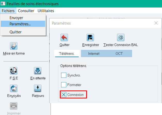The height and width of the screenshot is (115, 162).
Task: Choose Quitter in the Fichiers menu
Action: (23, 32)
